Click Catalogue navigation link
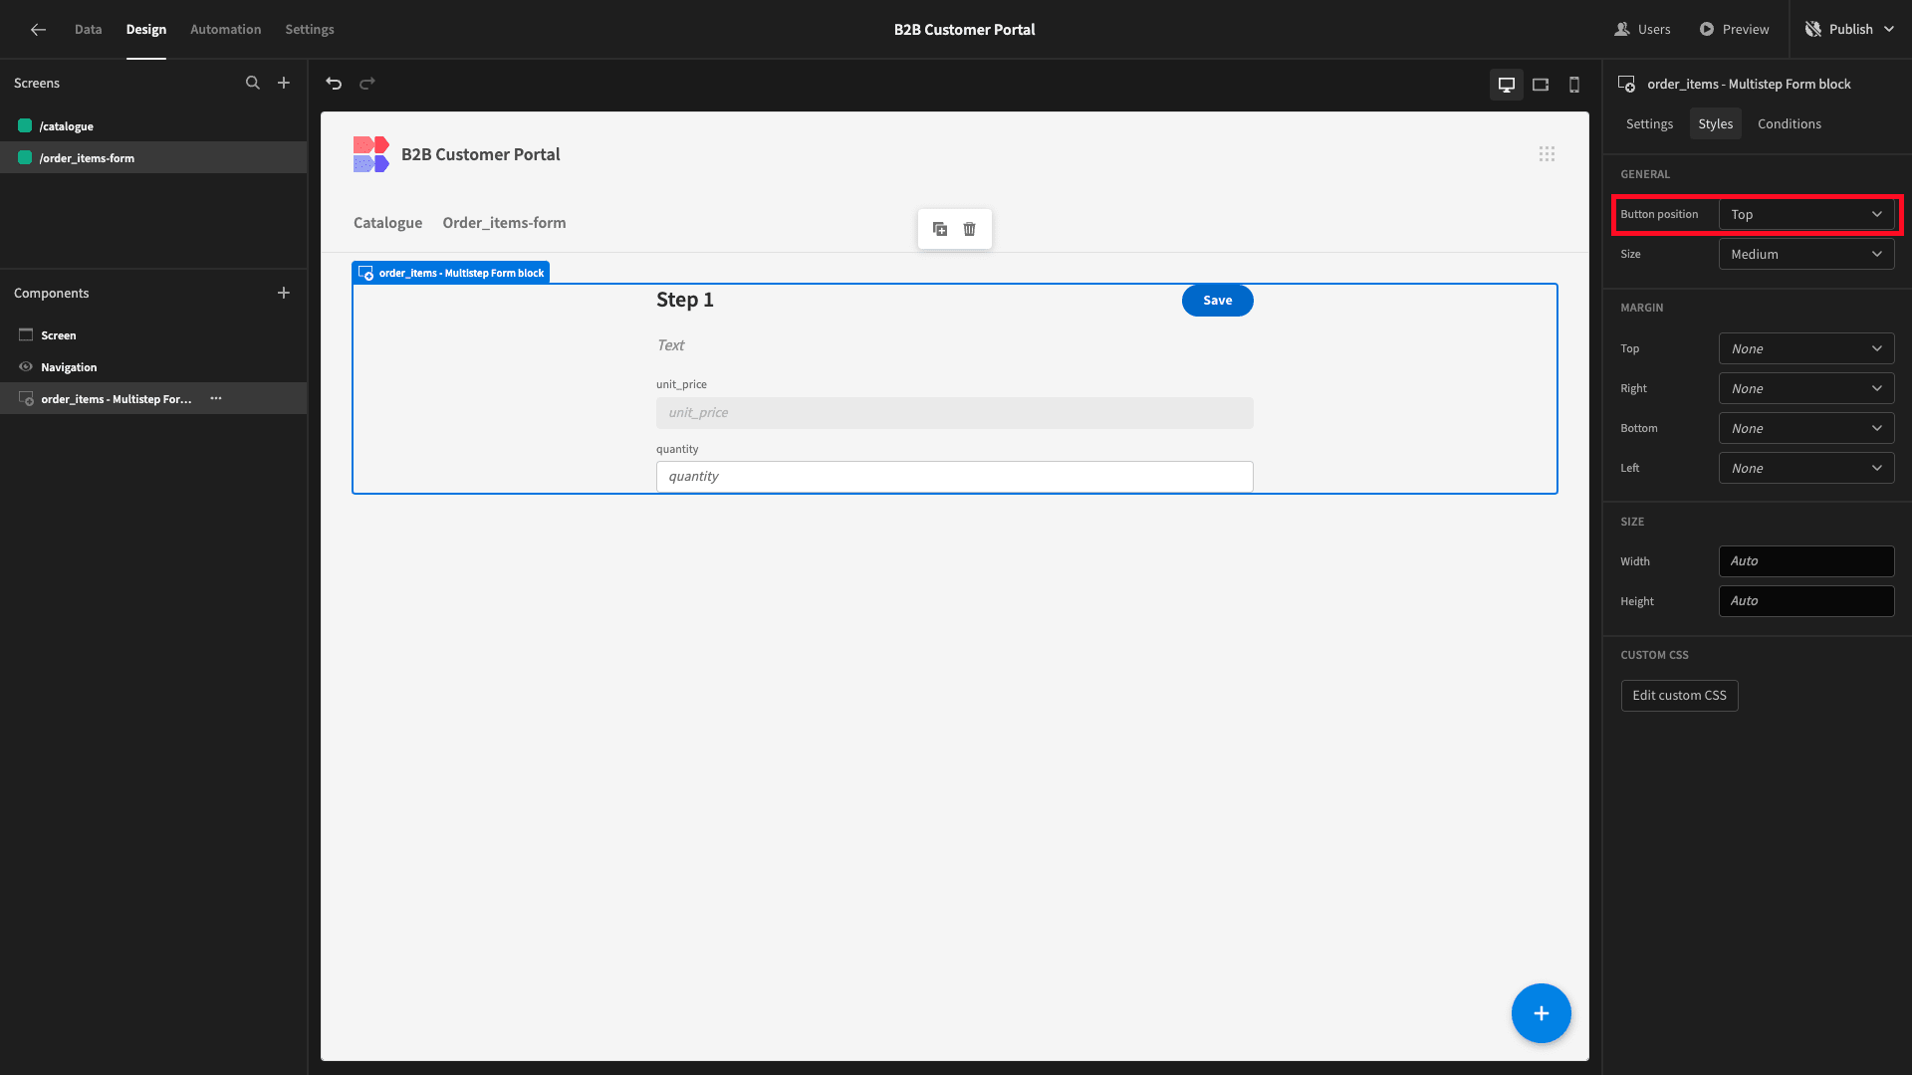This screenshot has width=1912, height=1075. point(387,223)
